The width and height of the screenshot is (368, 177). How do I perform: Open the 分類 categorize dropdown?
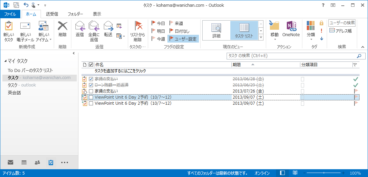tap(311, 31)
